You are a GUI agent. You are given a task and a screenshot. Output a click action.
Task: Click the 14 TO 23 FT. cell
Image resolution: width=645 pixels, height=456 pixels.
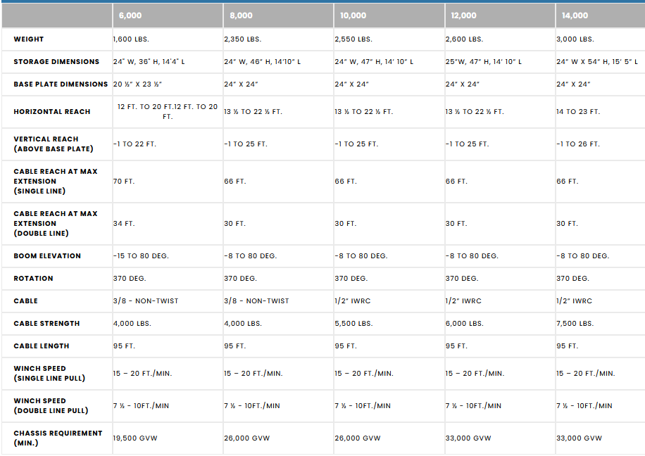click(578, 112)
